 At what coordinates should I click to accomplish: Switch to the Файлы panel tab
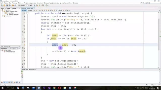[9, 8]
